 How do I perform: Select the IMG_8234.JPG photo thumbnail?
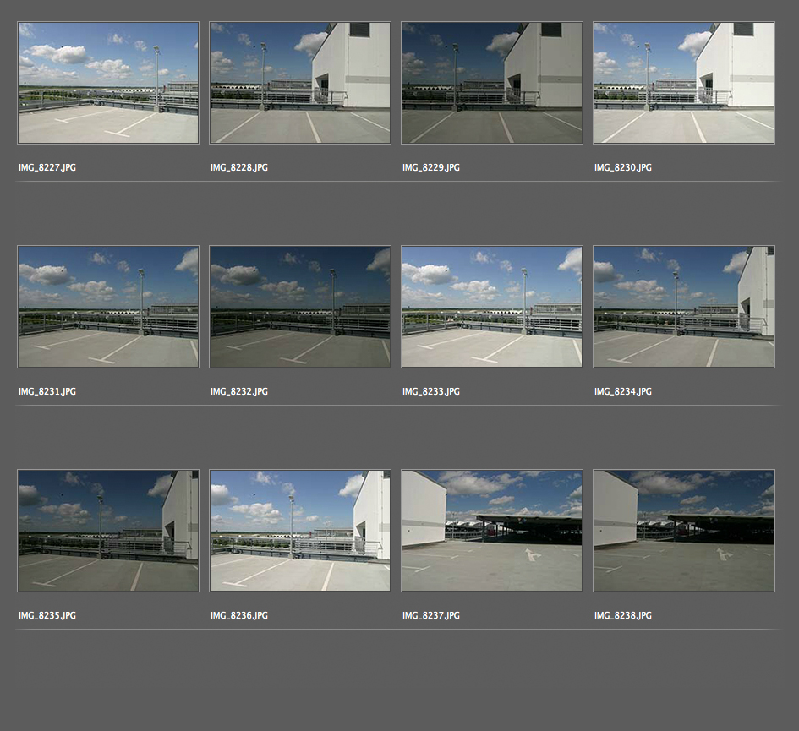click(x=684, y=307)
